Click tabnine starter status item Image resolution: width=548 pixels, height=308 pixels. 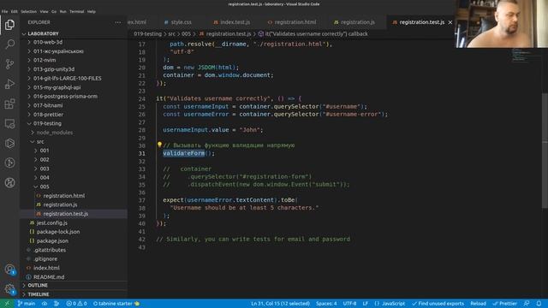point(116,304)
